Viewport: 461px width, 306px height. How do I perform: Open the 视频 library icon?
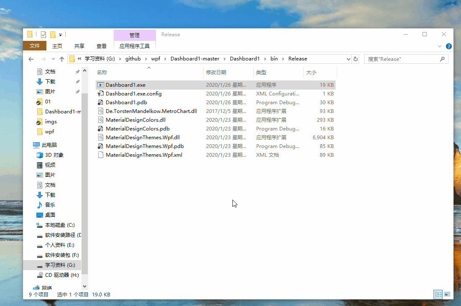click(x=40, y=165)
